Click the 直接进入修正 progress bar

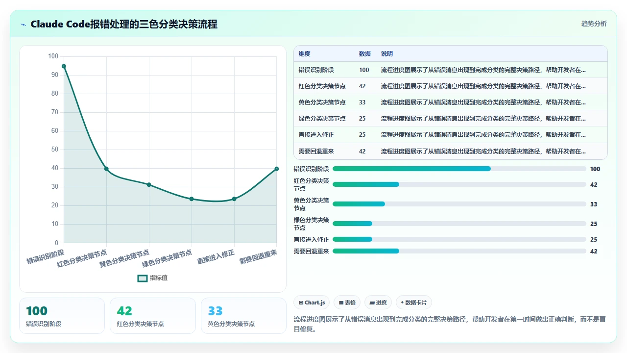tap(459, 239)
